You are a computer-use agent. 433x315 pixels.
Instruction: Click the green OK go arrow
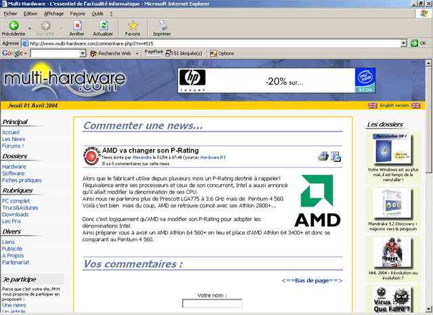click(414, 43)
